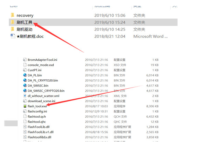Select the BromAdapterTool.ini file icon
Image resolution: width=224 pixels, height=152 pixels.
point(25,60)
